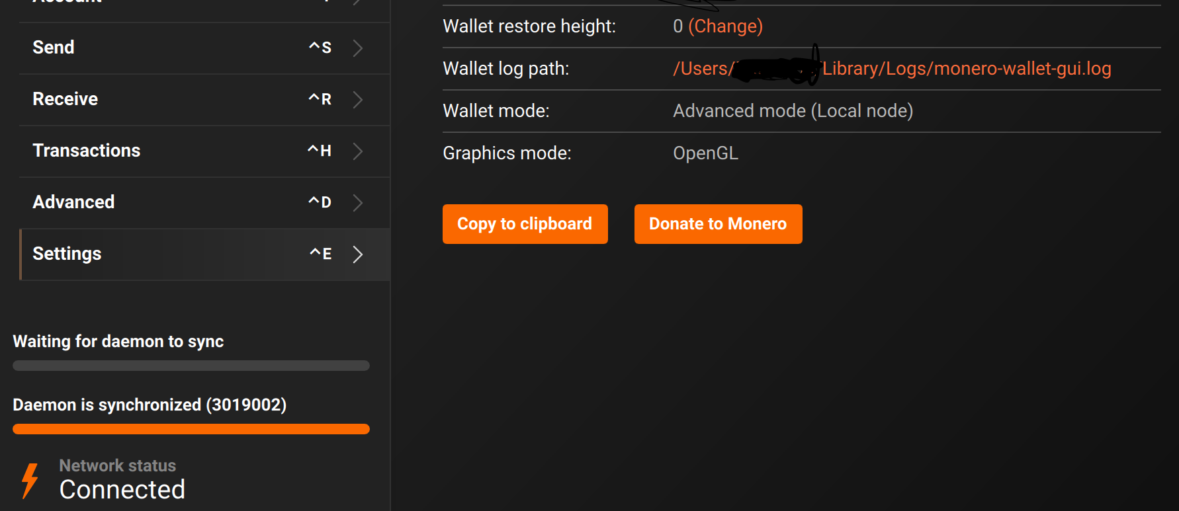The height and width of the screenshot is (511, 1179).
Task: Click the Donate to Monero button
Action: click(x=718, y=224)
